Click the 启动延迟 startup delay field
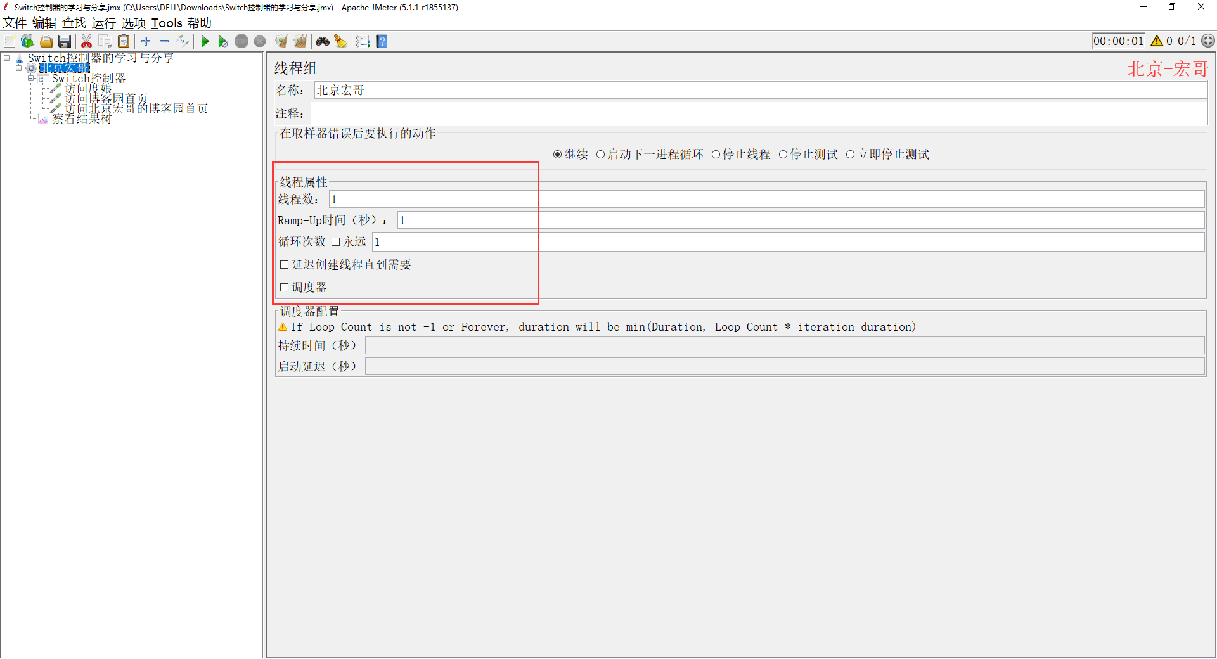Viewport: 1217px width, 659px height. [x=785, y=366]
